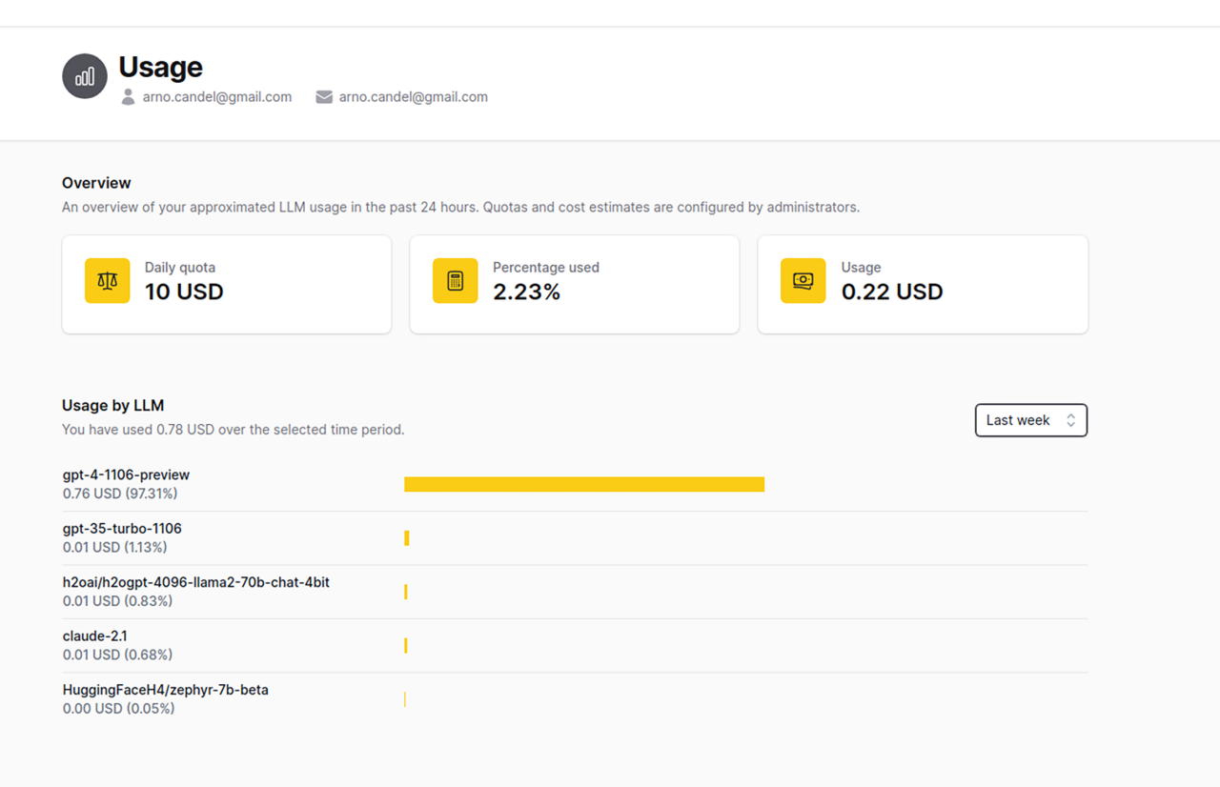Viewport: 1220px width, 787px height.
Task: Click the 0.00 USD (0.05%) value
Action: pos(119,709)
